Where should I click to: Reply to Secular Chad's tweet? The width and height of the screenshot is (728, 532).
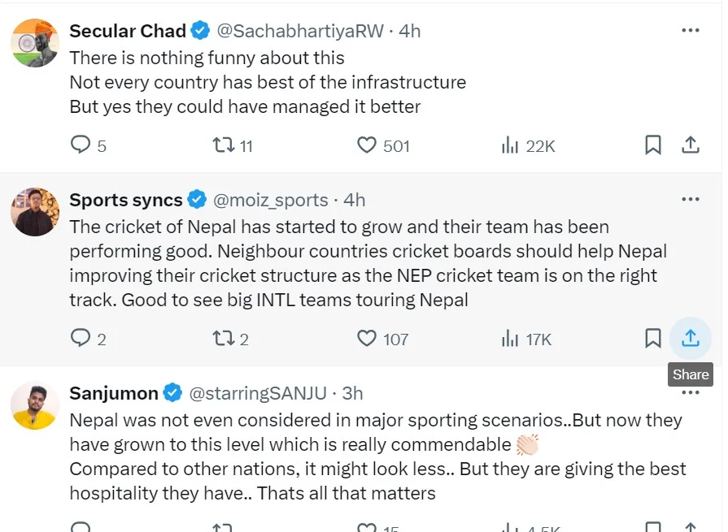point(81,145)
